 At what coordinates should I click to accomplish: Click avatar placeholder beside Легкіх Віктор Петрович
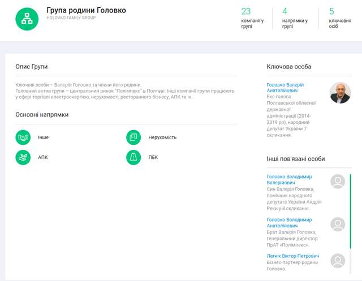click(338, 261)
